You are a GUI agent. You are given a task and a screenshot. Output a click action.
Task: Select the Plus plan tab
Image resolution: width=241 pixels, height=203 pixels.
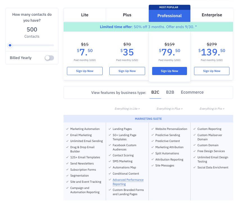127,15
